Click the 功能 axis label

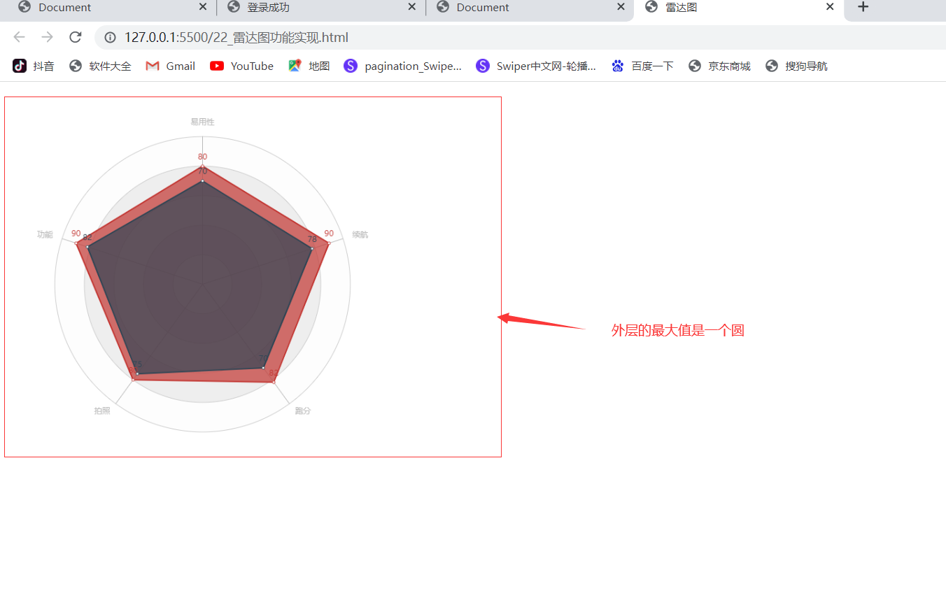45,234
